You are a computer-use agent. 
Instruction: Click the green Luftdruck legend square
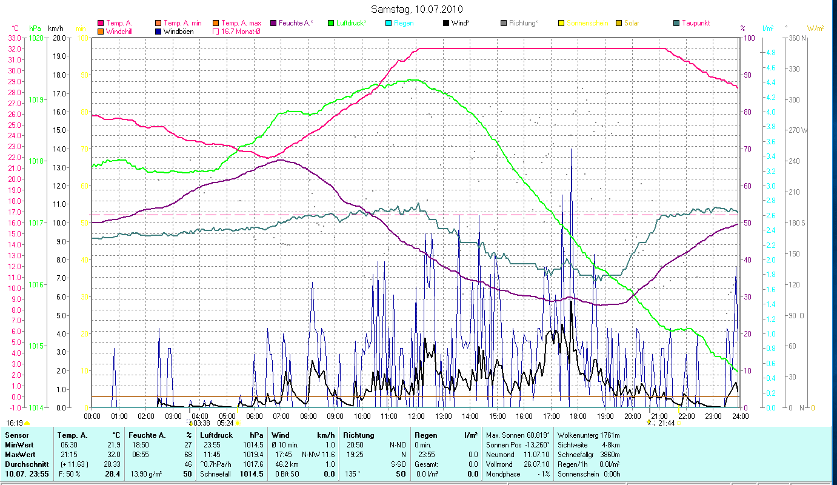coord(331,23)
